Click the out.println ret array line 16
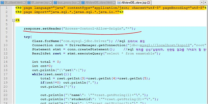 [59, 70]
